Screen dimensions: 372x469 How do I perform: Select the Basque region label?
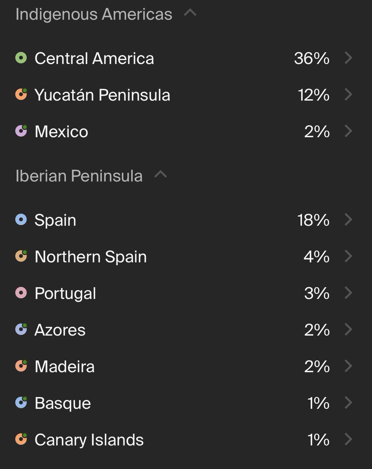pyautogui.click(x=62, y=403)
